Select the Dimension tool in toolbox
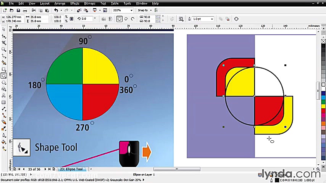 (3, 109)
